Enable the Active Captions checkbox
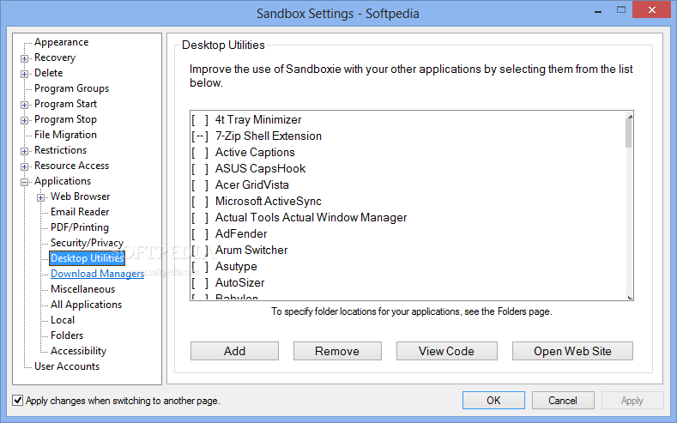 (200, 153)
